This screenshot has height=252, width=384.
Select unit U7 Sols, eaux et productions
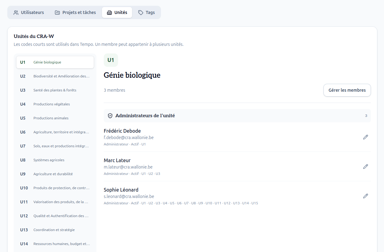point(55,146)
